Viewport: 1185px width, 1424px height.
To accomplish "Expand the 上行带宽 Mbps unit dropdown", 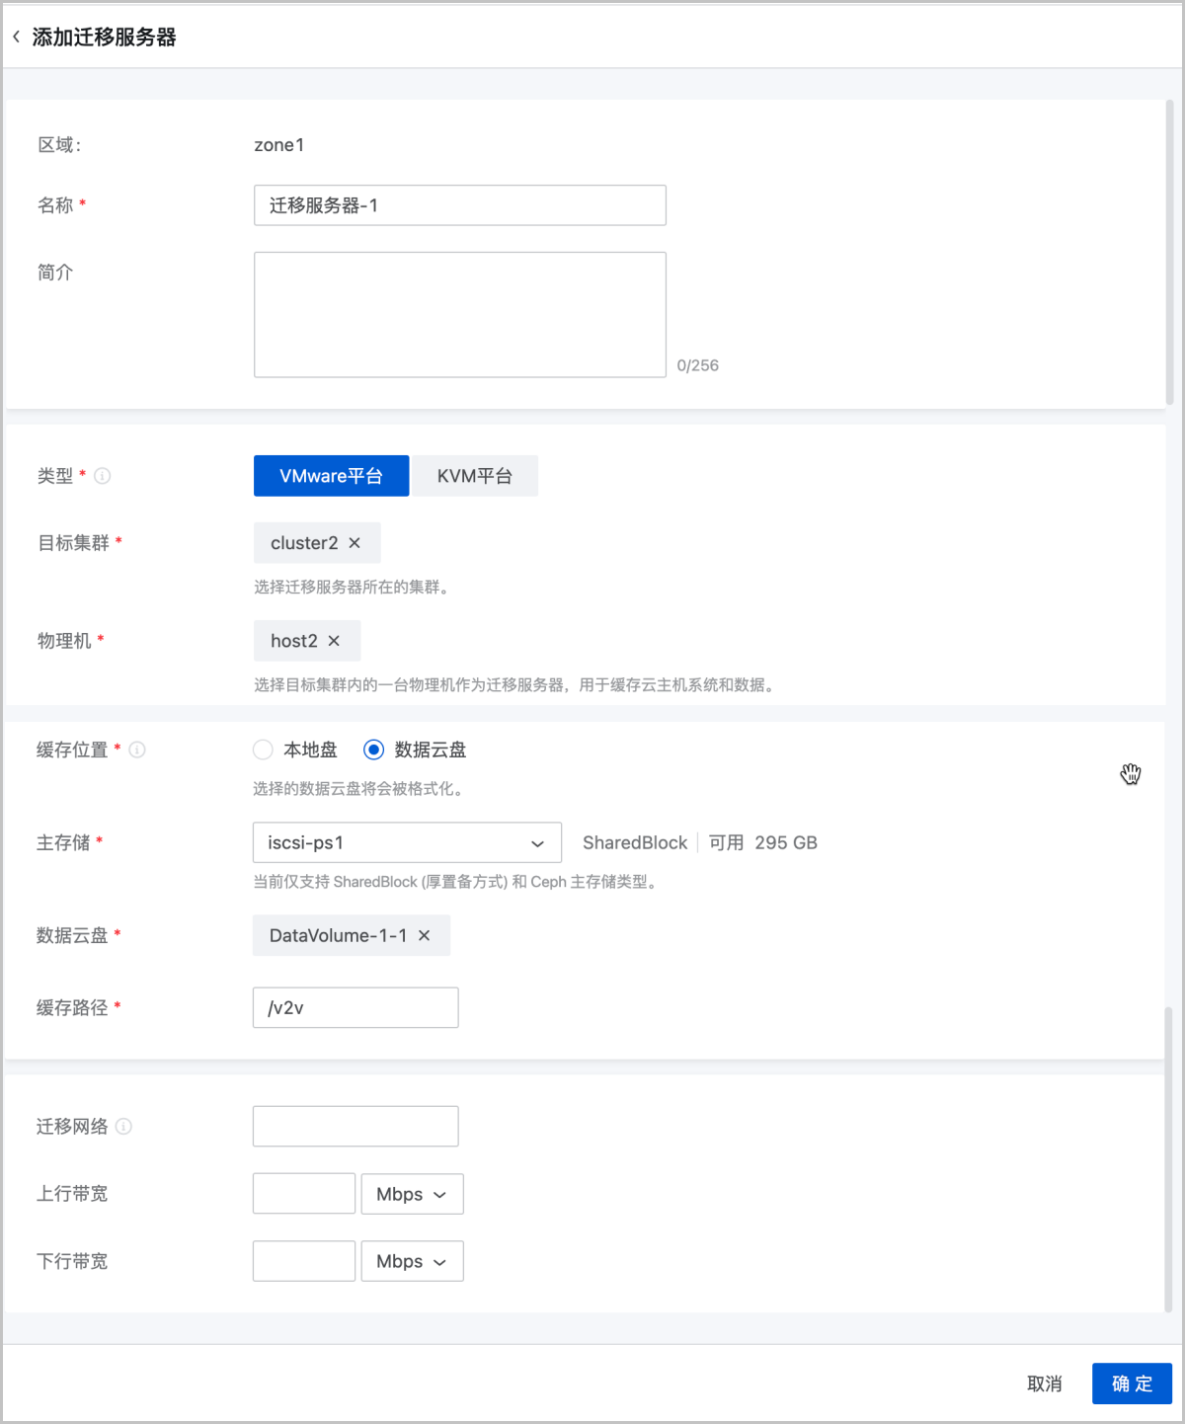I will tap(412, 1194).
